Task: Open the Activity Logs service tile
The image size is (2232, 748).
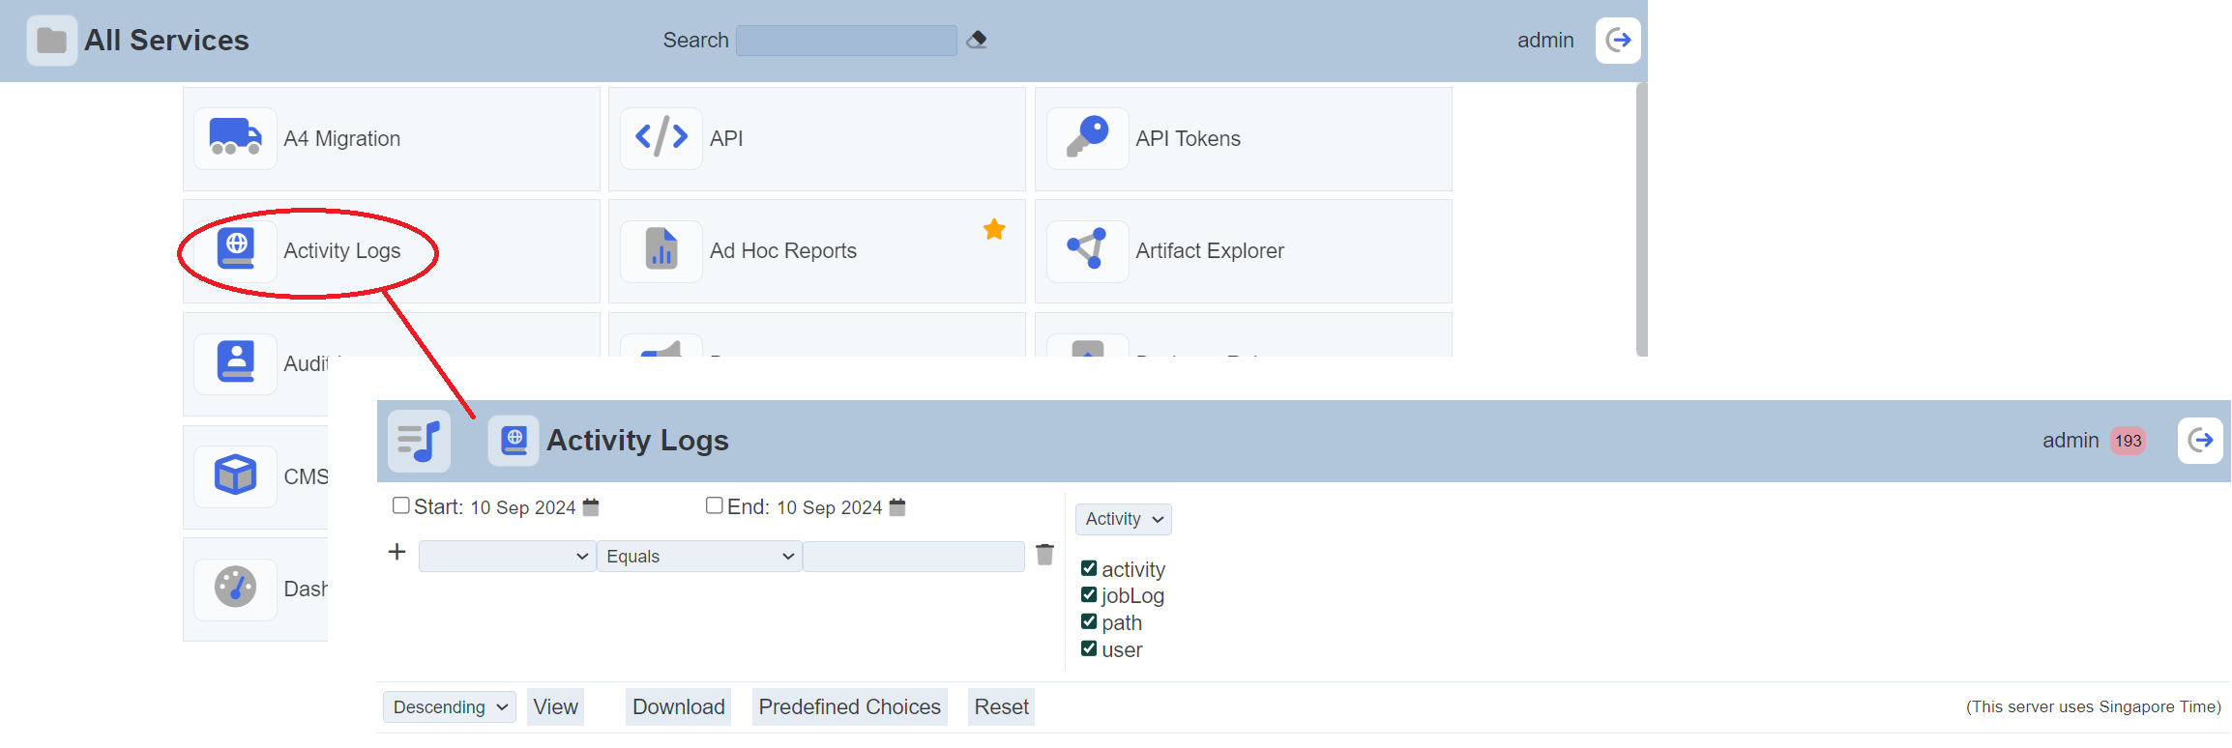Action: pos(341,251)
